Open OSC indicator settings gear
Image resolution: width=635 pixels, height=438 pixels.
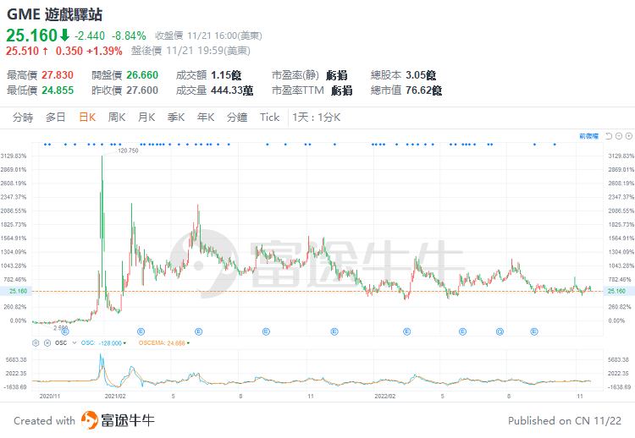click(36, 343)
